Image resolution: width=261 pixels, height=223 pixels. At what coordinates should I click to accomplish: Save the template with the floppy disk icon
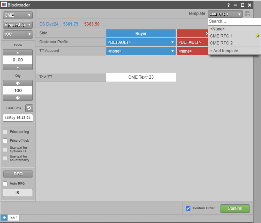pyautogui.click(x=248, y=14)
